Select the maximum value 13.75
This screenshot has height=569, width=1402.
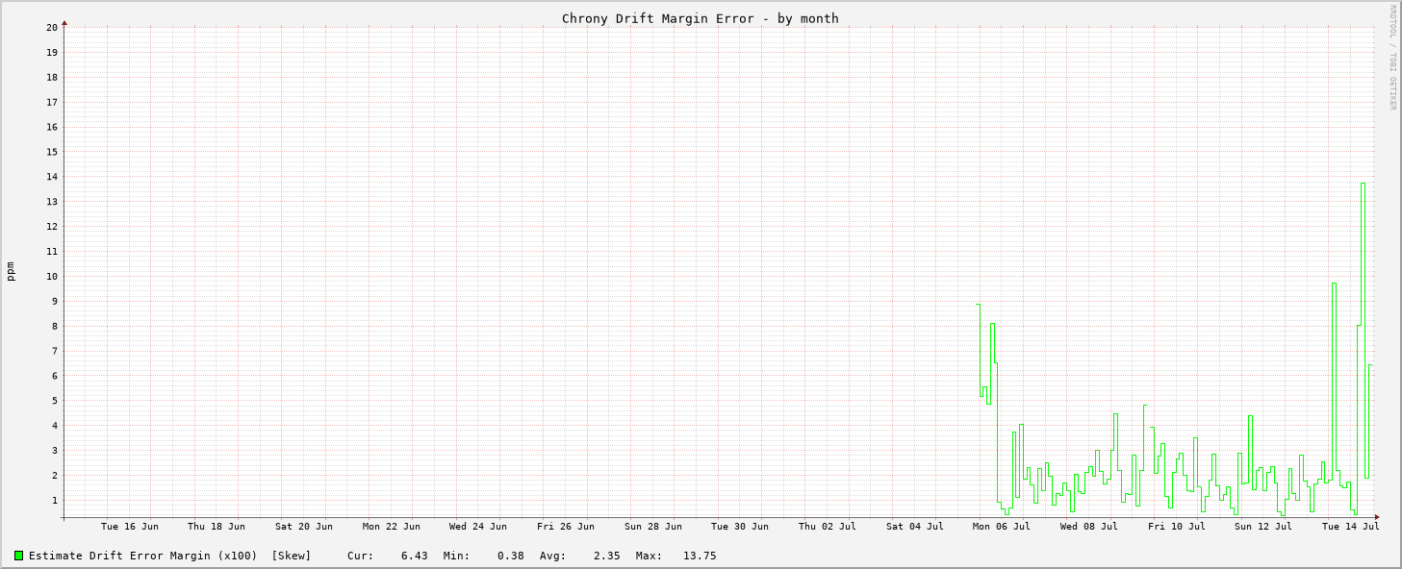(x=700, y=556)
